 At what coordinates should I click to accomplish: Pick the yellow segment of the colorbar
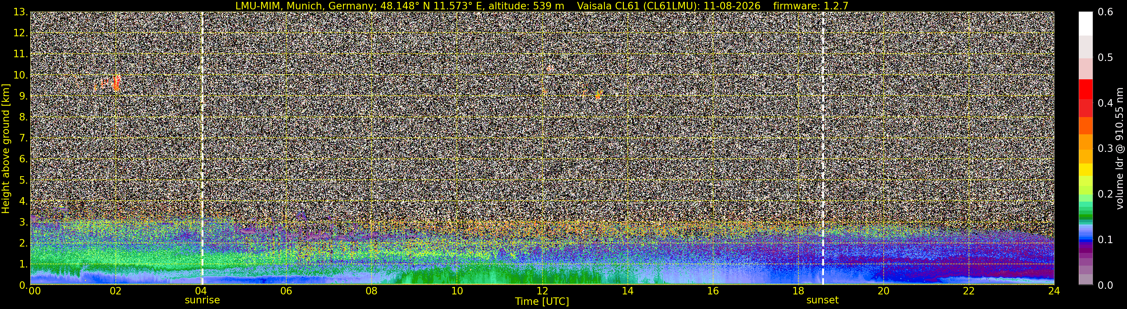pyautogui.click(x=1085, y=170)
